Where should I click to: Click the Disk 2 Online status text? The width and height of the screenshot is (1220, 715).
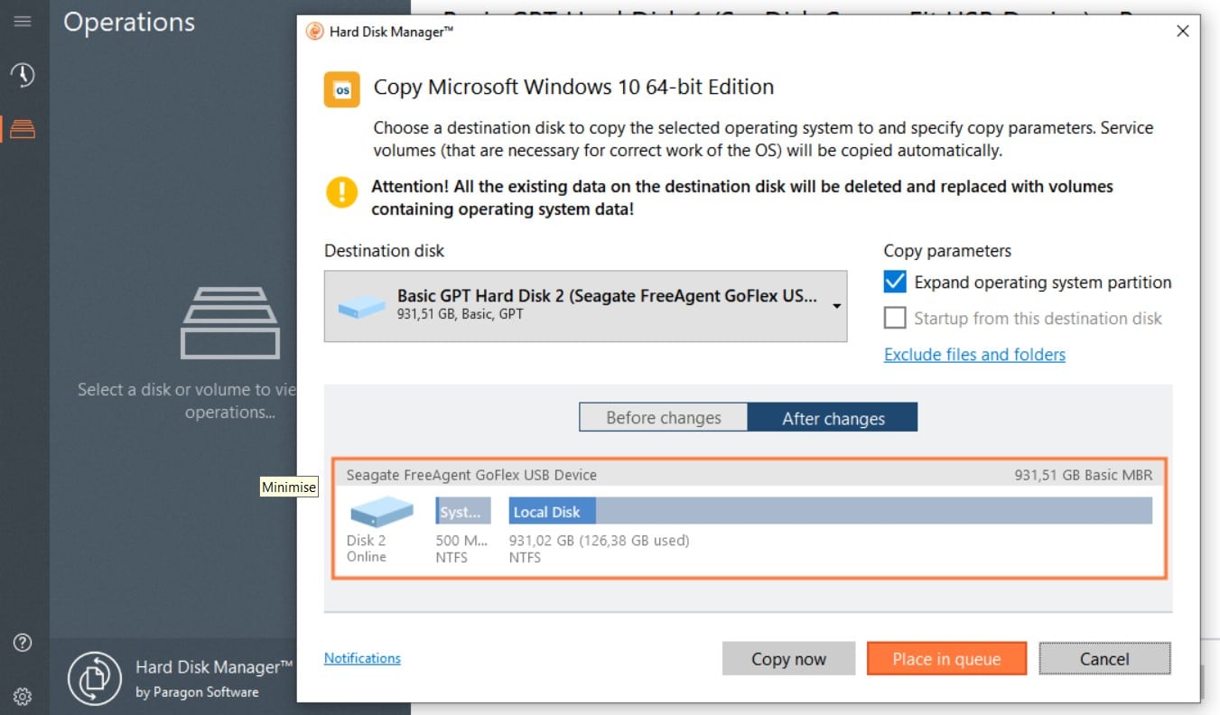tap(367, 549)
